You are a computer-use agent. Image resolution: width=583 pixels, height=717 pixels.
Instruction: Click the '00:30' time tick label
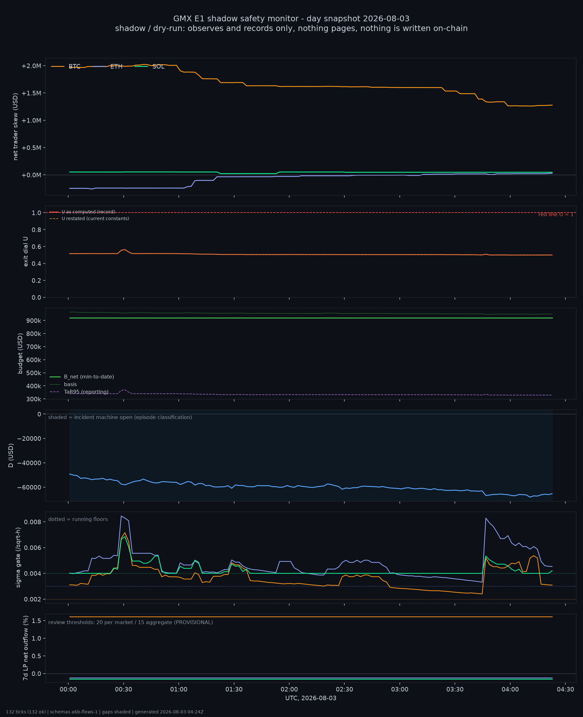click(124, 690)
